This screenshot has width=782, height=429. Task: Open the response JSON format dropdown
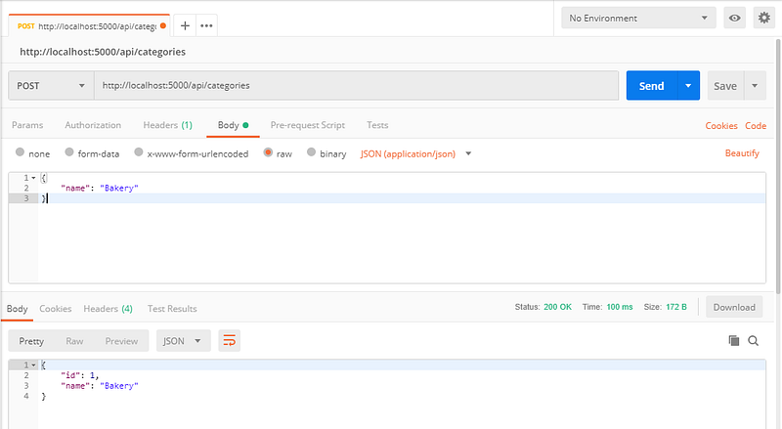tap(184, 341)
